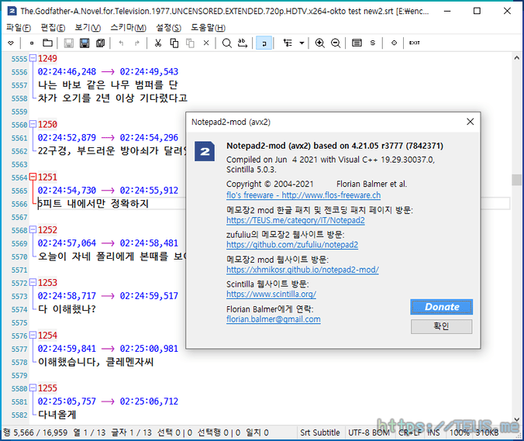Click the Save As floppy icon
This screenshot has width=524, height=441.
pos(84,43)
